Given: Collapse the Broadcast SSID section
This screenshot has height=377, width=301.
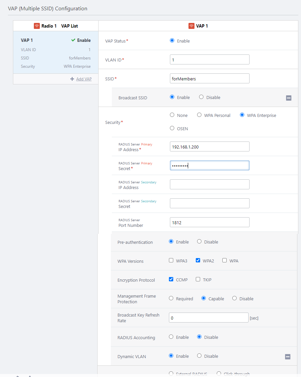Looking at the screenshot, I should click(x=288, y=98).
